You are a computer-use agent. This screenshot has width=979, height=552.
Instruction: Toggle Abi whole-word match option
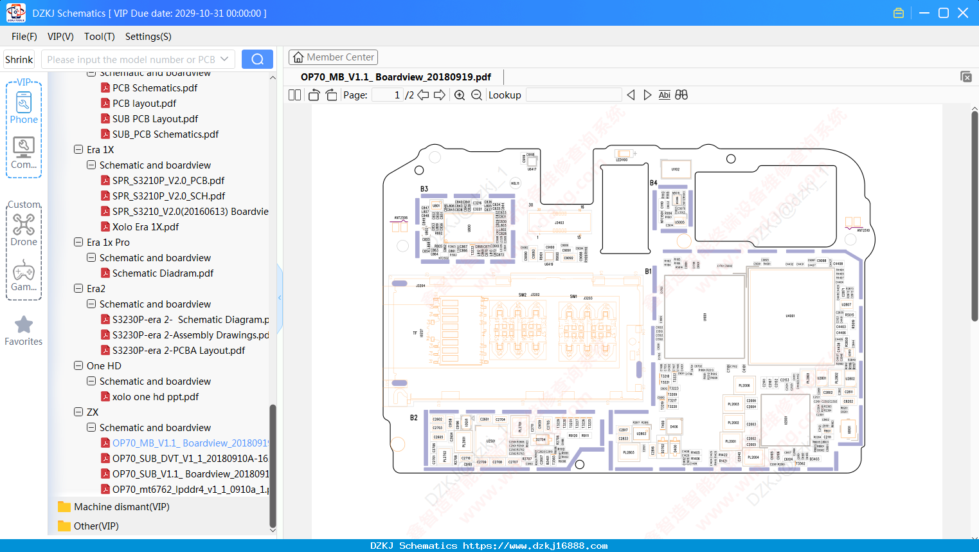pyautogui.click(x=664, y=95)
